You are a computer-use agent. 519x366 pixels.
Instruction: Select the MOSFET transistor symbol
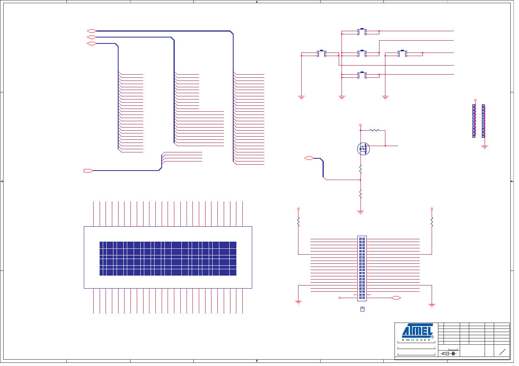[x=363, y=149]
